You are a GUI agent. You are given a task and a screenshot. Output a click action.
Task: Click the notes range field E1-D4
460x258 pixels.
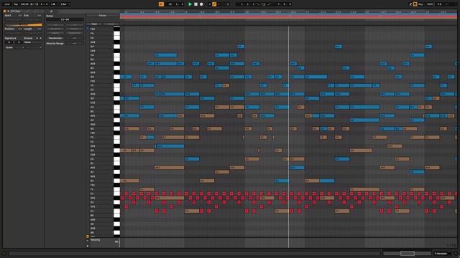click(x=65, y=19)
